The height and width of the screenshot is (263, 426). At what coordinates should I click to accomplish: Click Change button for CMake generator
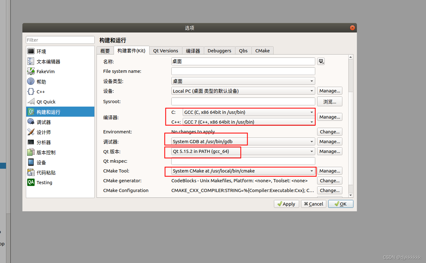tap(330, 181)
